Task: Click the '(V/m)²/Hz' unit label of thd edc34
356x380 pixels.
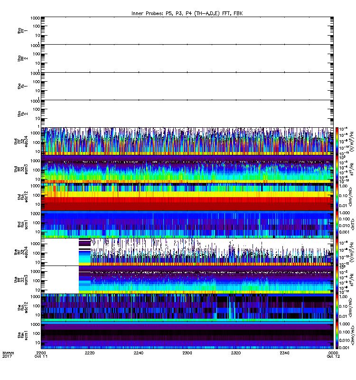Action: [x=352, y=142]
